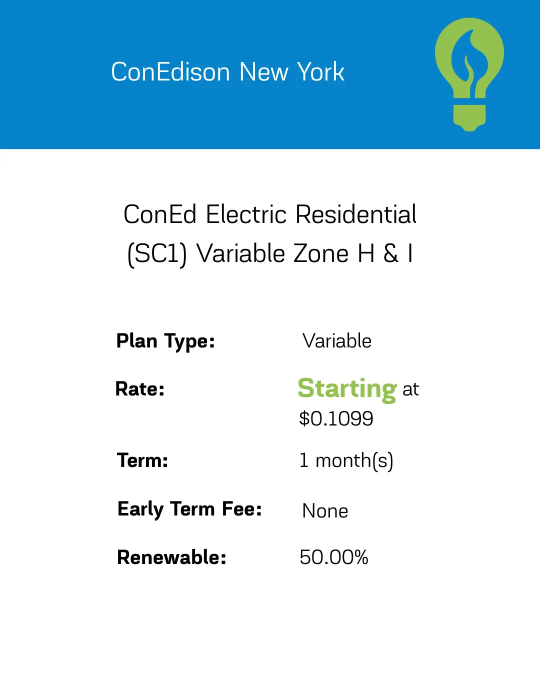The image size is (540, 675).
Task: Click the word at after Starting
Action: coord(410,389)
